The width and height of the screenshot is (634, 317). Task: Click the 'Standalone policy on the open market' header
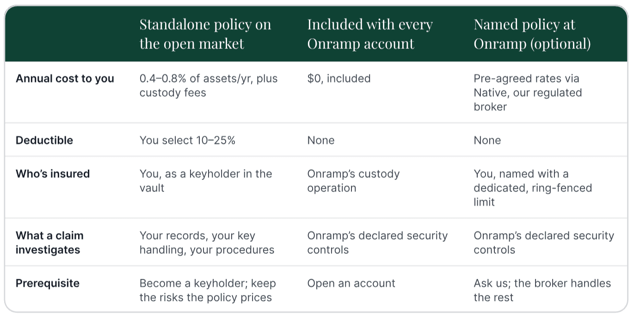click(205, 34)
